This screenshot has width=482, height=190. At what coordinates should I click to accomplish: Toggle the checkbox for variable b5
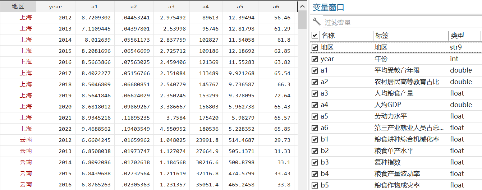tap(315, 185)
